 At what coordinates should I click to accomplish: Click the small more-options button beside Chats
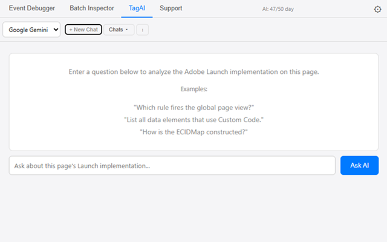143,30
